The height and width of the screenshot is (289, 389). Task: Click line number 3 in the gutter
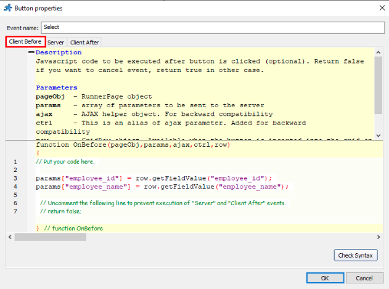(15, 178)
